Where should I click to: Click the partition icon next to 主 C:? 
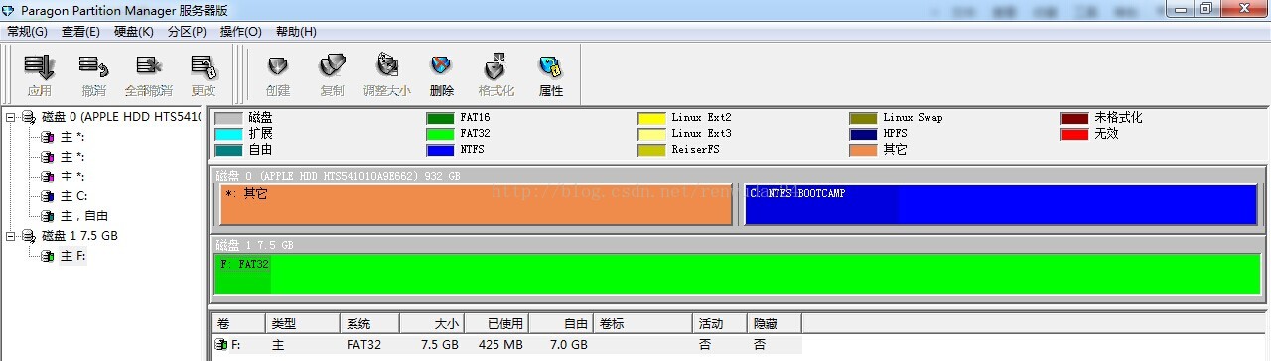[x=49, y=196]
